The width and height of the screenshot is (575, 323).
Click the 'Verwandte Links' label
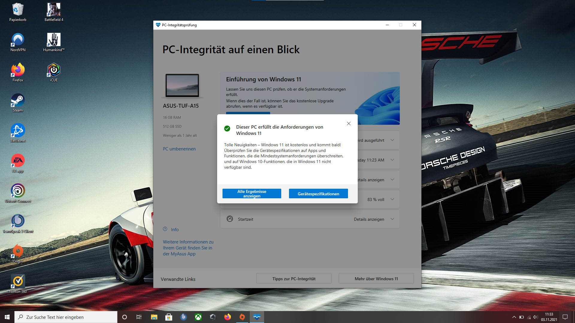pos(178,279)
